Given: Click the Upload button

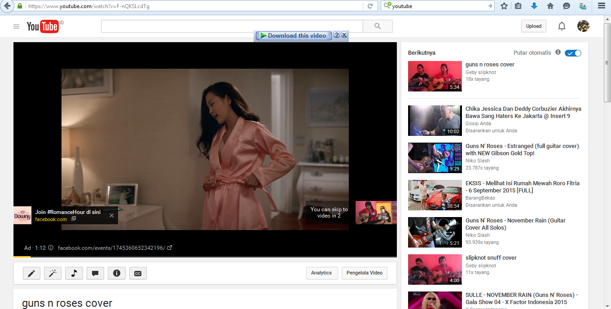Looking at the screenshot, I should [x=534, y=26].
